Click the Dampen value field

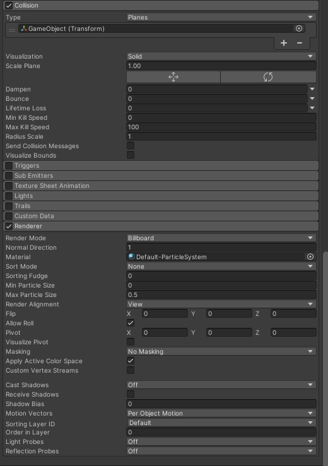coord(217,89)
